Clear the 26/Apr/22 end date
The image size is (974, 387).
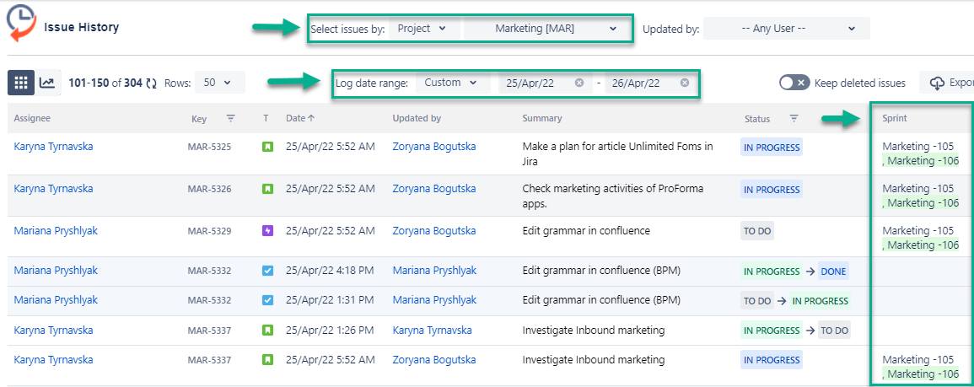(x=684, y=83)
